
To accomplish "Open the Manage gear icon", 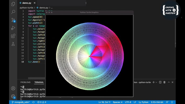I will pos(13,96).
